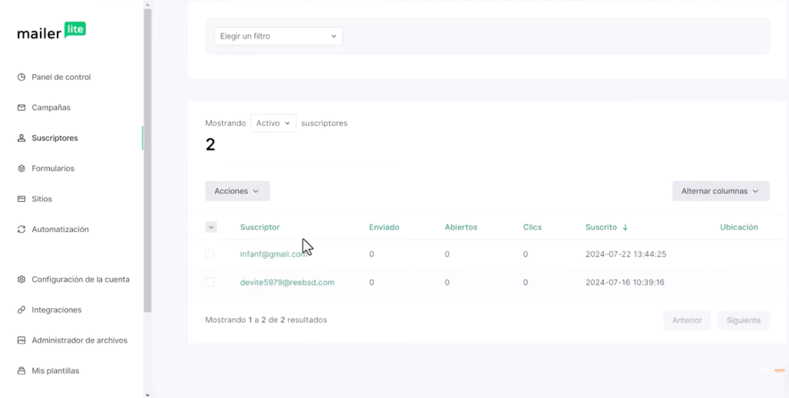
Task: Tick checkbox for devite5979@reebsd.com
Action: click(210, 282)
